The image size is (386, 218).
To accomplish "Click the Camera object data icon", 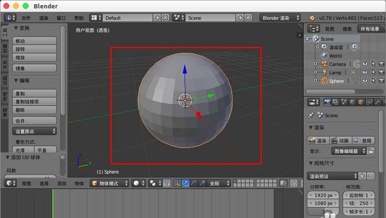I will 357,64.
